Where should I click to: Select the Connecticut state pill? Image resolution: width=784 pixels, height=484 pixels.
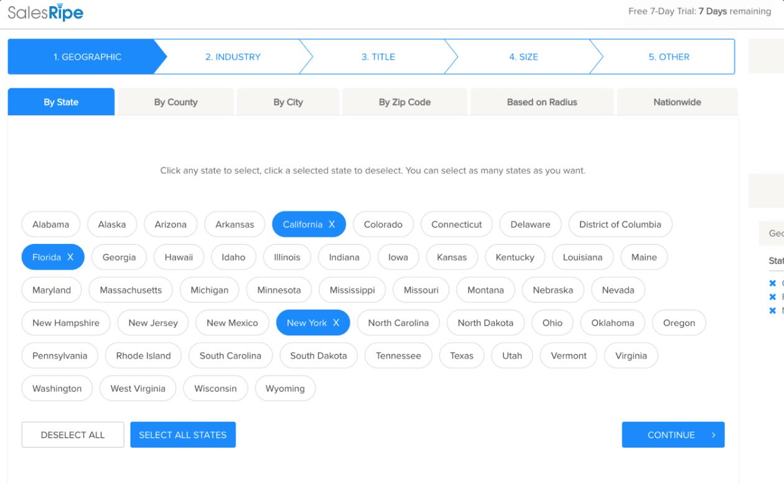coord(457,225)
